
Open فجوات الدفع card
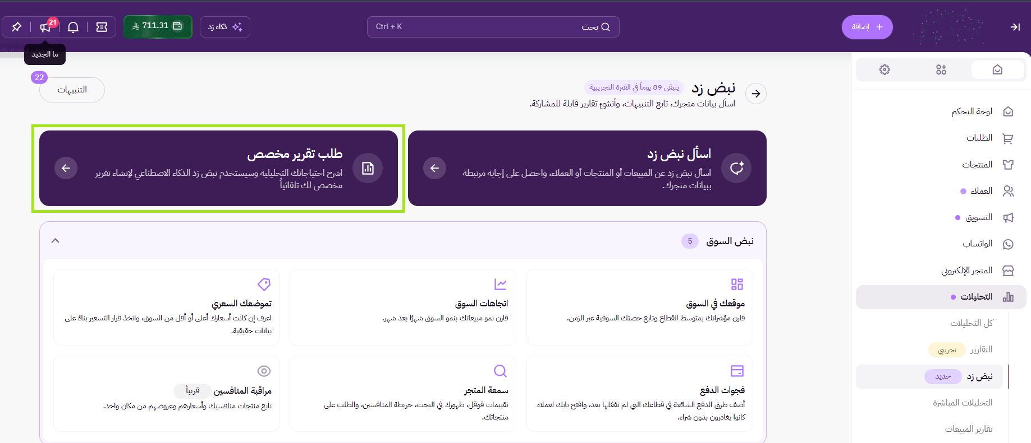point(639,394)
